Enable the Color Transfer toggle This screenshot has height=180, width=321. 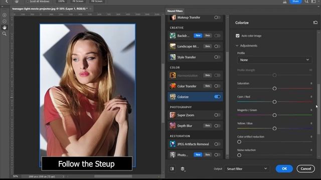[x=217, y=86]
